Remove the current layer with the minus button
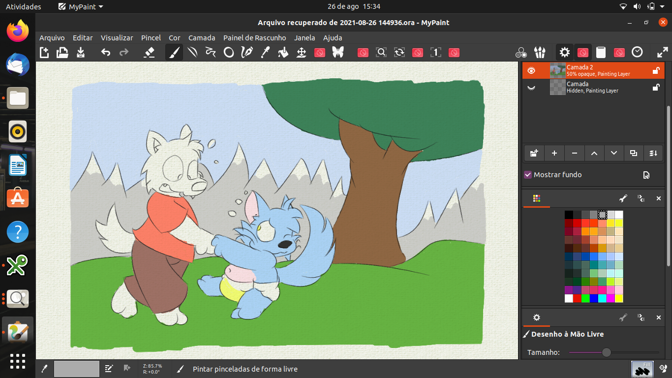This screenshot has height=378, width=672. click(x=574, y=153)
